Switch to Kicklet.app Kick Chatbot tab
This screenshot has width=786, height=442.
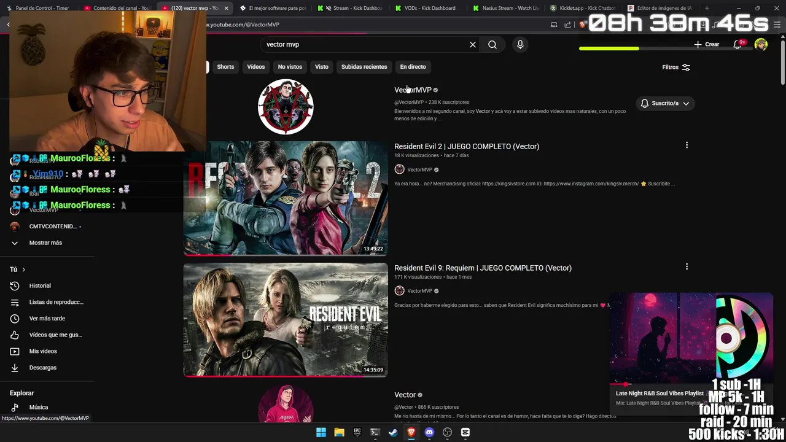tap(585, 8)
